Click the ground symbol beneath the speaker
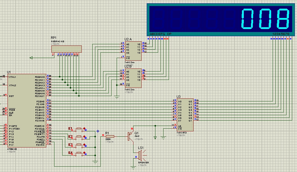Viewport: 297px width, 172px height. coord(133,167)
